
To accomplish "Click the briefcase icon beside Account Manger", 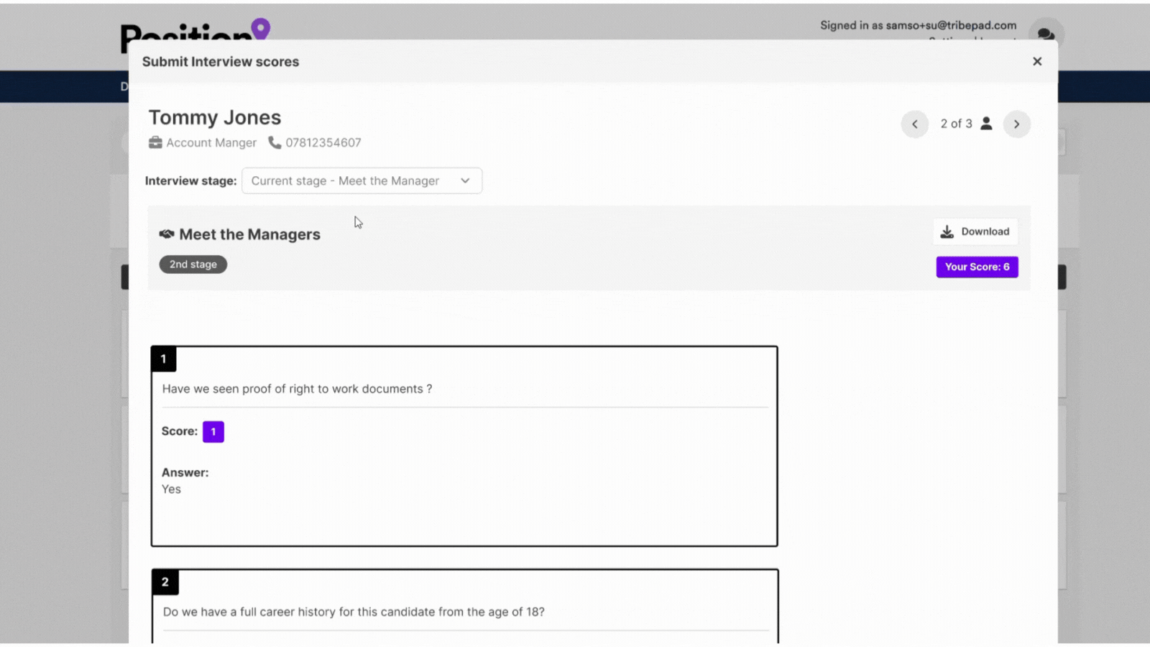I will coord(155,142).
